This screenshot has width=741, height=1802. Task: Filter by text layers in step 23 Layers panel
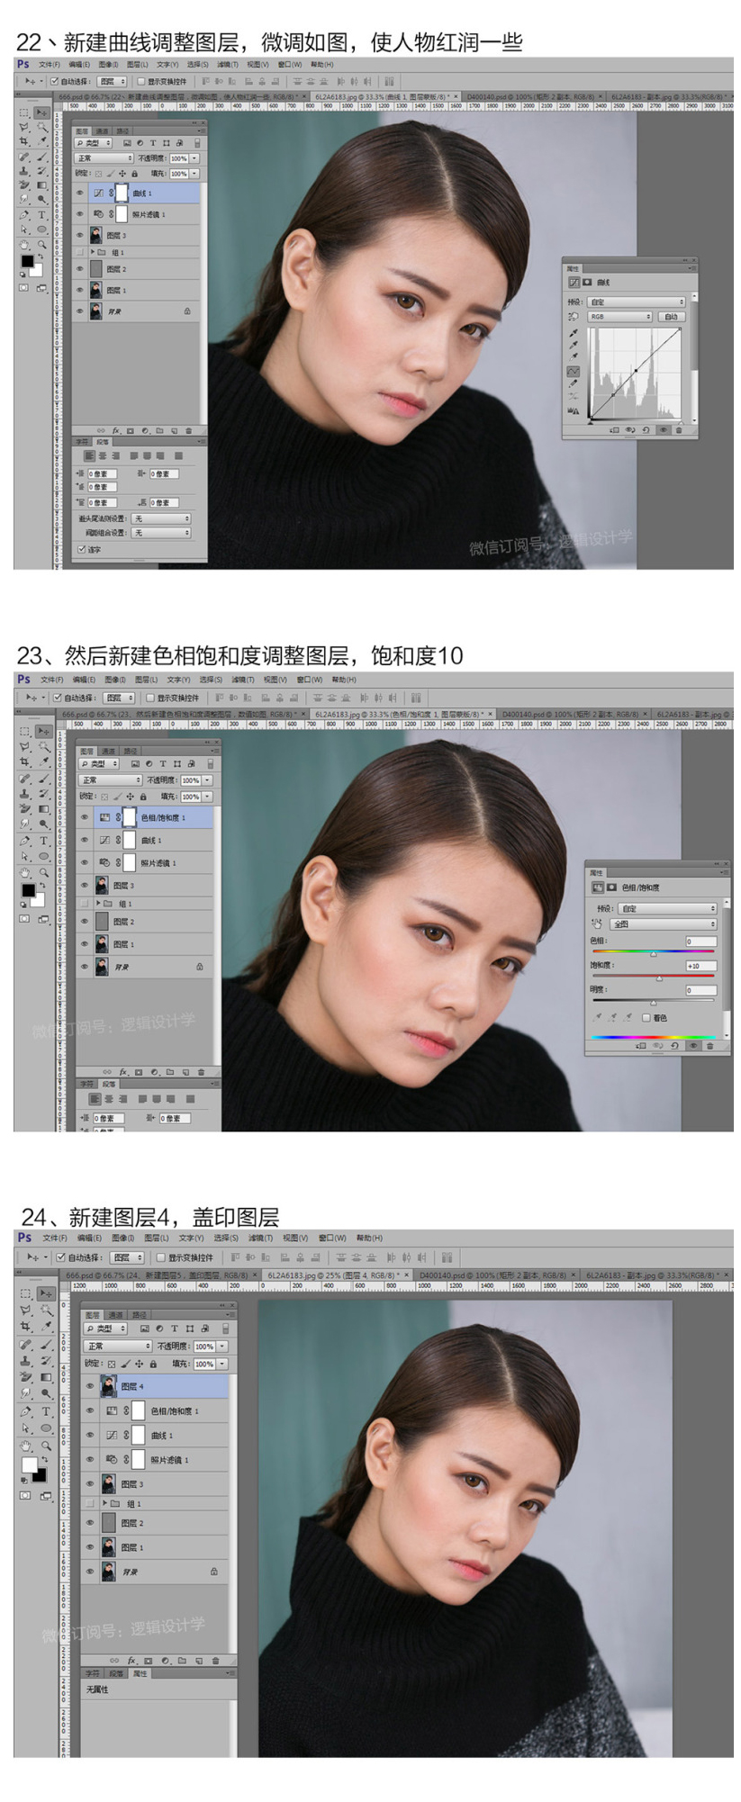[162, 764]
